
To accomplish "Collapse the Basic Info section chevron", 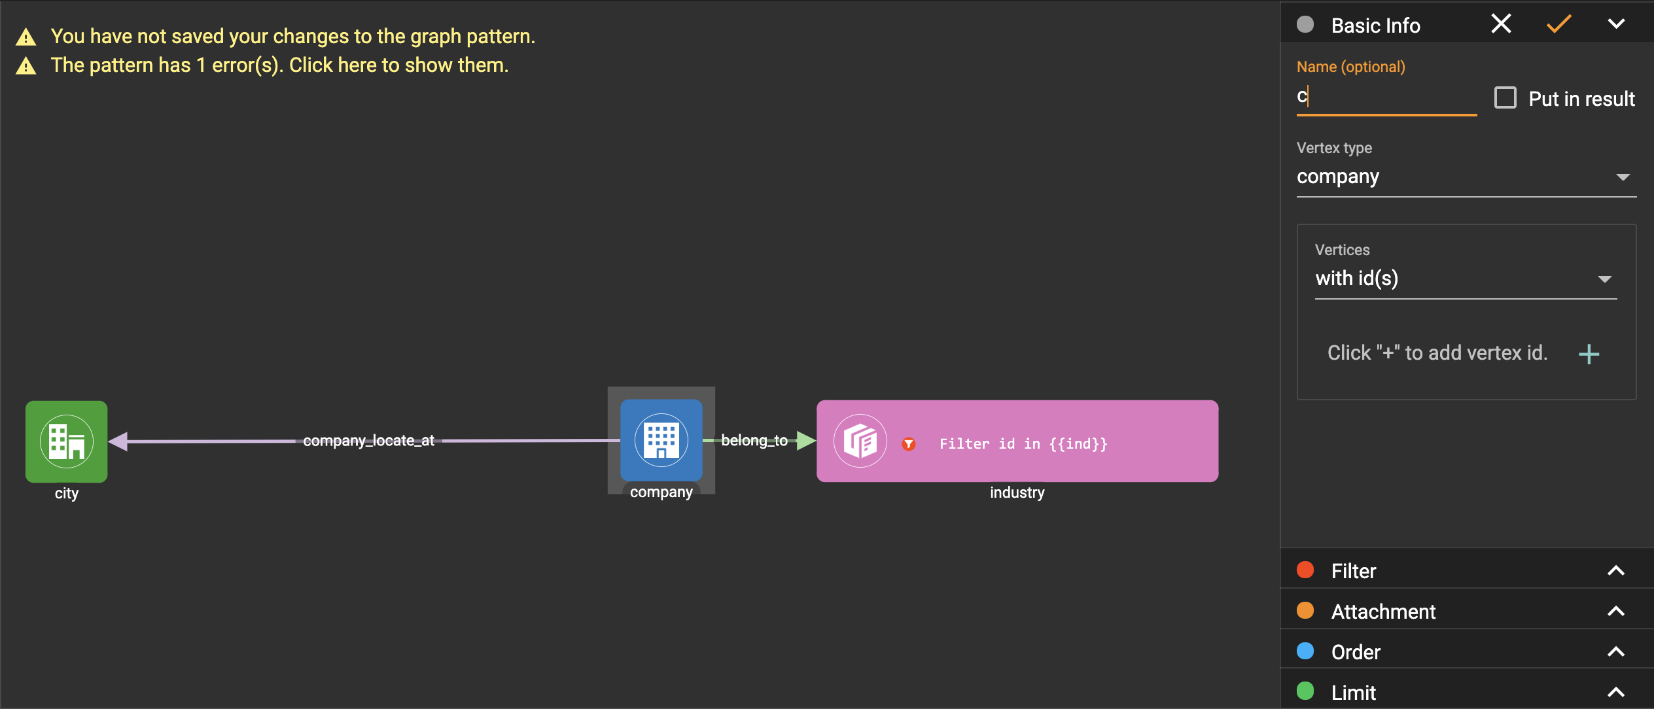I will (1616, 24).
